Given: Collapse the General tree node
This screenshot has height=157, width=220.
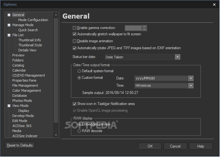Looking at the screenshot, I should point(9,15).
